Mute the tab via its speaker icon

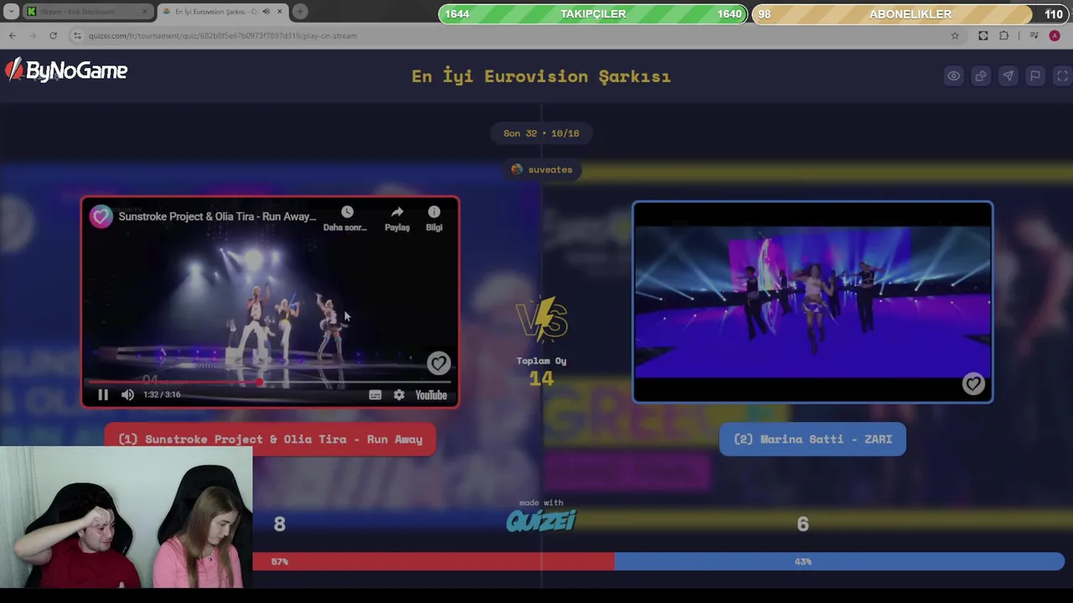coord(266,12)
